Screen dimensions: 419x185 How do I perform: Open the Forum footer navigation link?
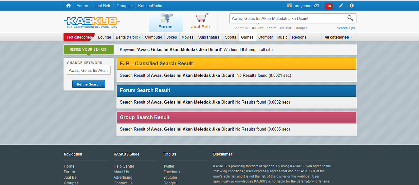point(69,172)
